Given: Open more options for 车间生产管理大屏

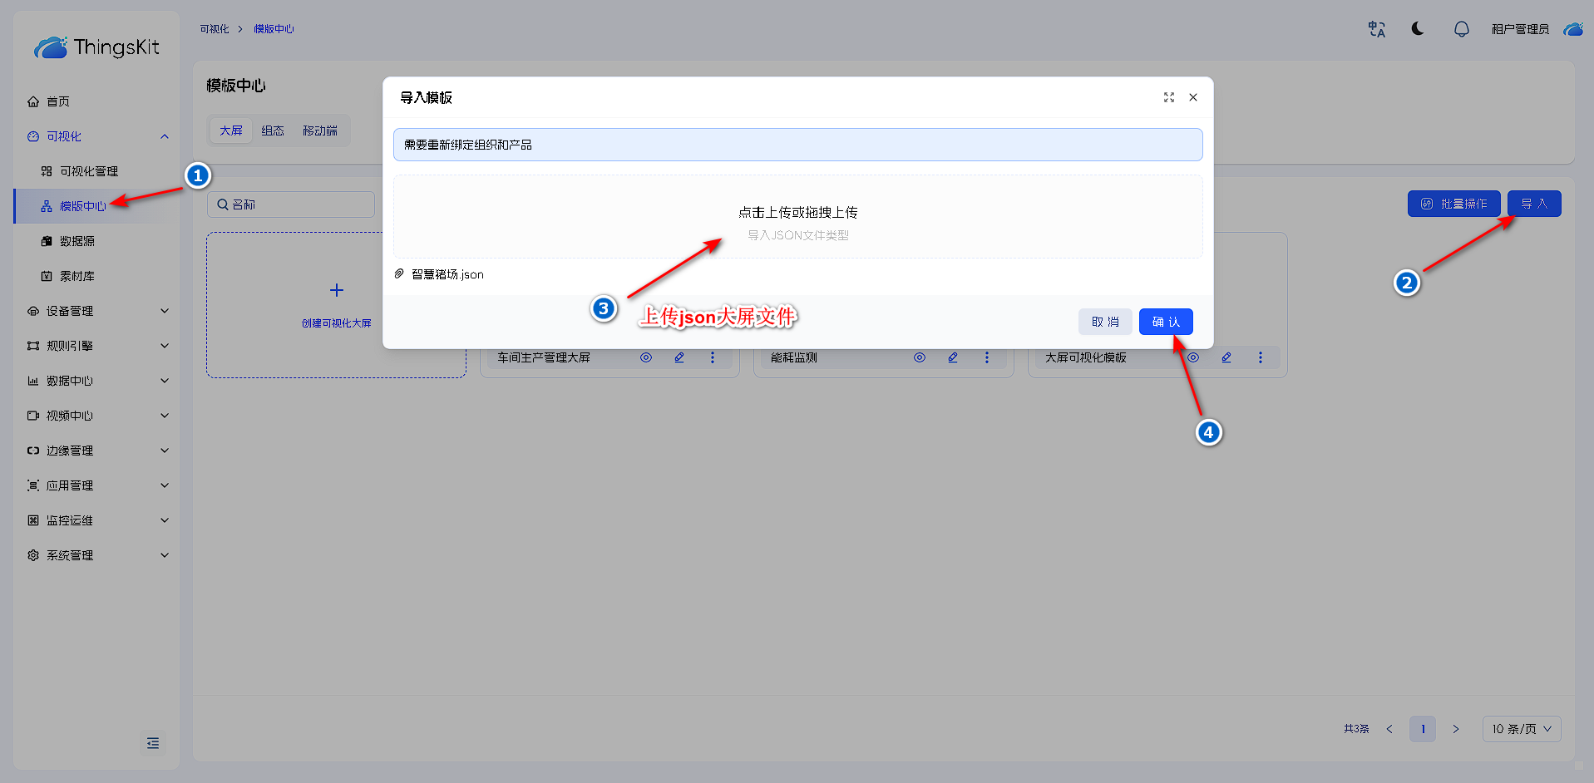Looking at the screenshot, I should point(713,357).
